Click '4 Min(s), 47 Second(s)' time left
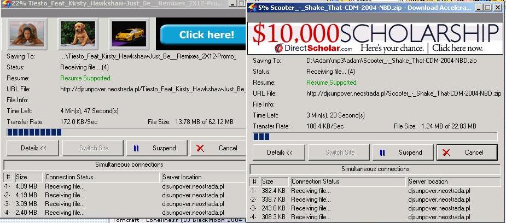This screenshot has width=506, height=223. click(89, 111)
